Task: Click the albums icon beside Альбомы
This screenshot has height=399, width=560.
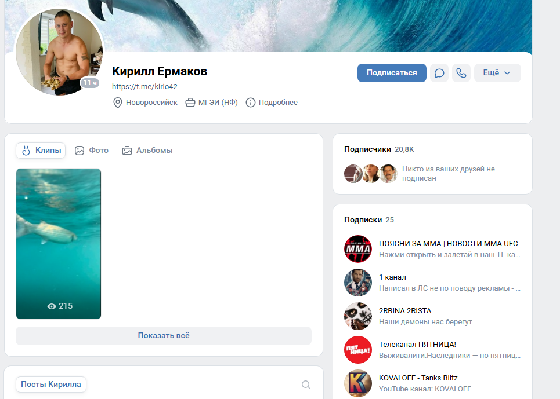Action: click(x=127, y=150)
